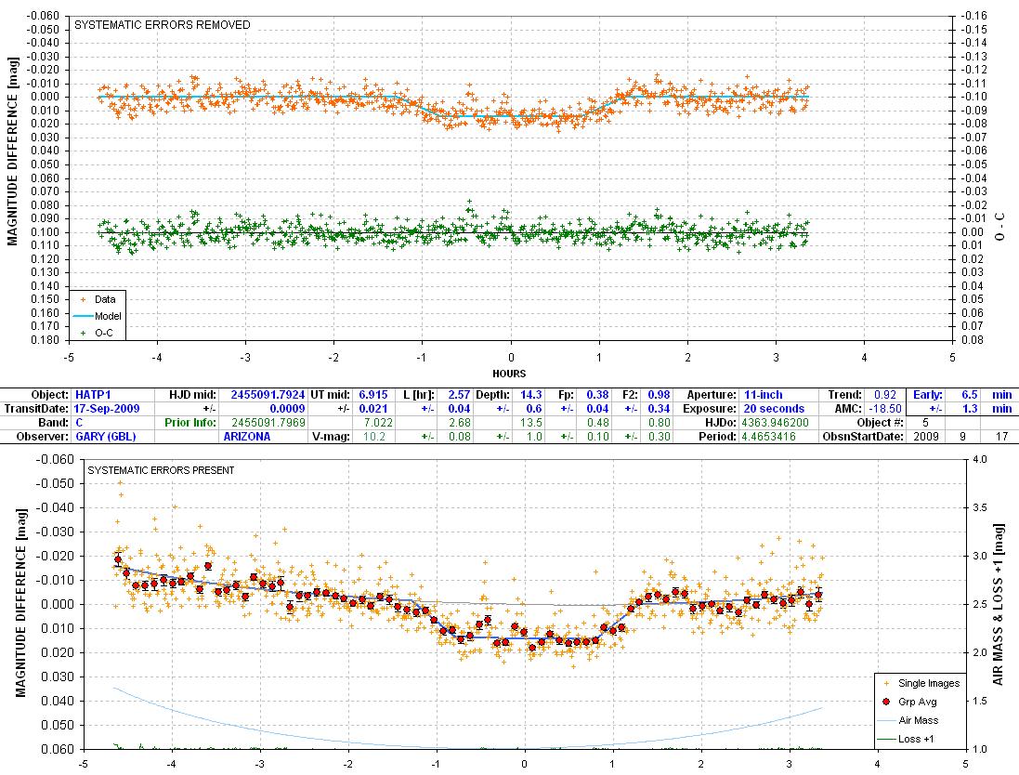The image size is (1019, 775).
Task: Select the "11-inch" aperture cell
Action: click(x=763, y=395)
